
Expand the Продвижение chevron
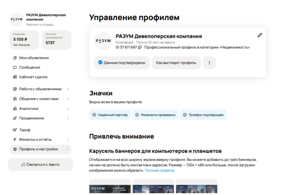(x=68, y=118)
